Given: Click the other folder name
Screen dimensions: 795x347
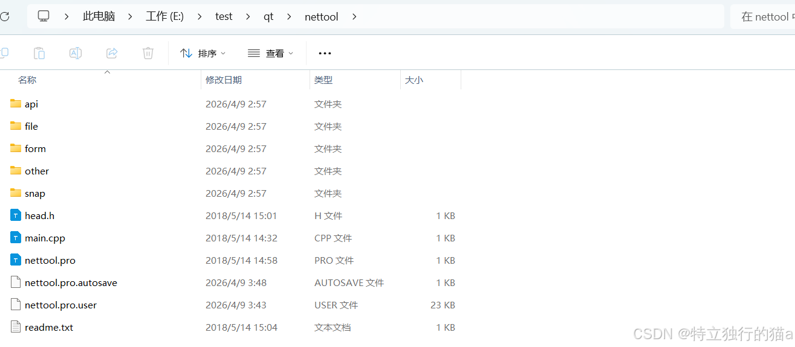Looking at the screenshot, I should click(37, 171).
